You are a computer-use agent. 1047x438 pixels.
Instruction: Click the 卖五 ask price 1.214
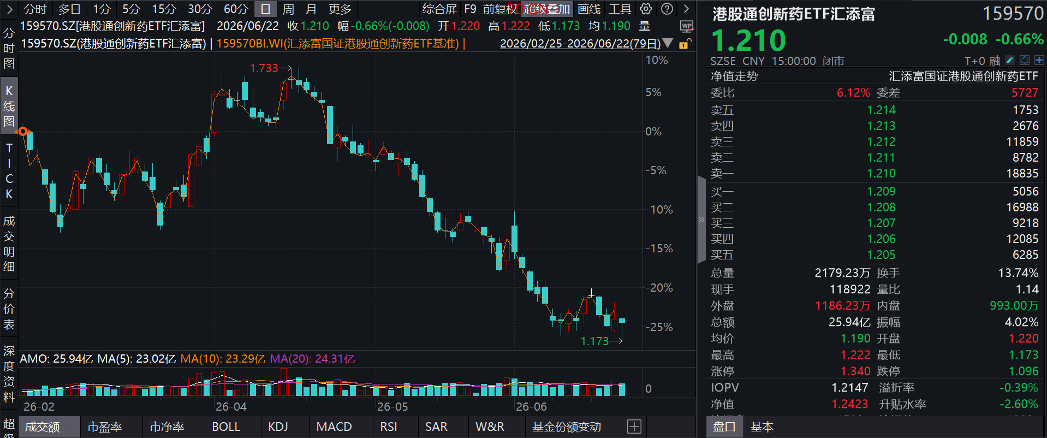(881, 110)
